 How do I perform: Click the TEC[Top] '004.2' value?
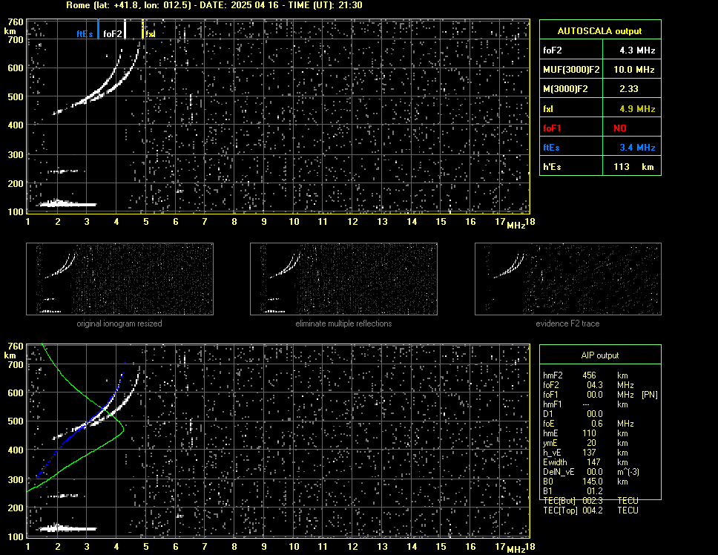[x=592, y=510]
